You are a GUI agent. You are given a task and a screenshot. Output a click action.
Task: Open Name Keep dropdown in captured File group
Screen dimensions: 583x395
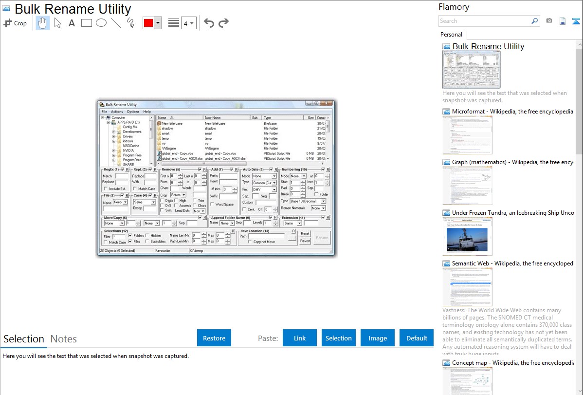pos(121,202)
